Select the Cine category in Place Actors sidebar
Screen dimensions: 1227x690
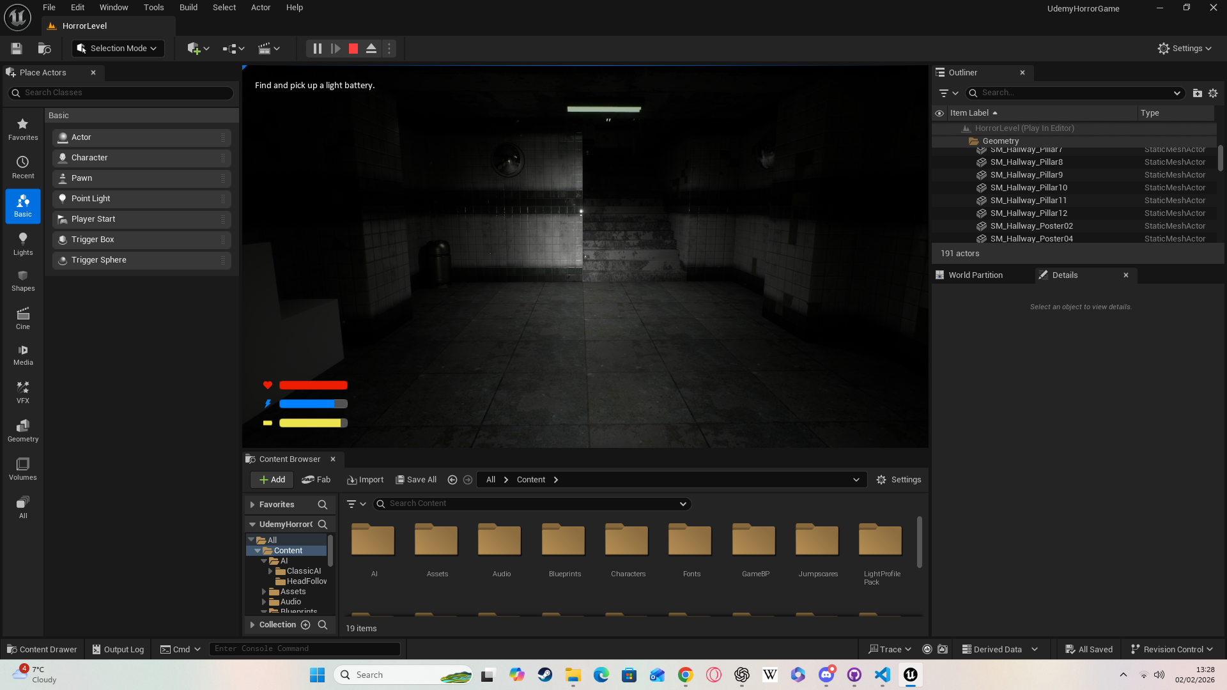click(x=23, y=318)
